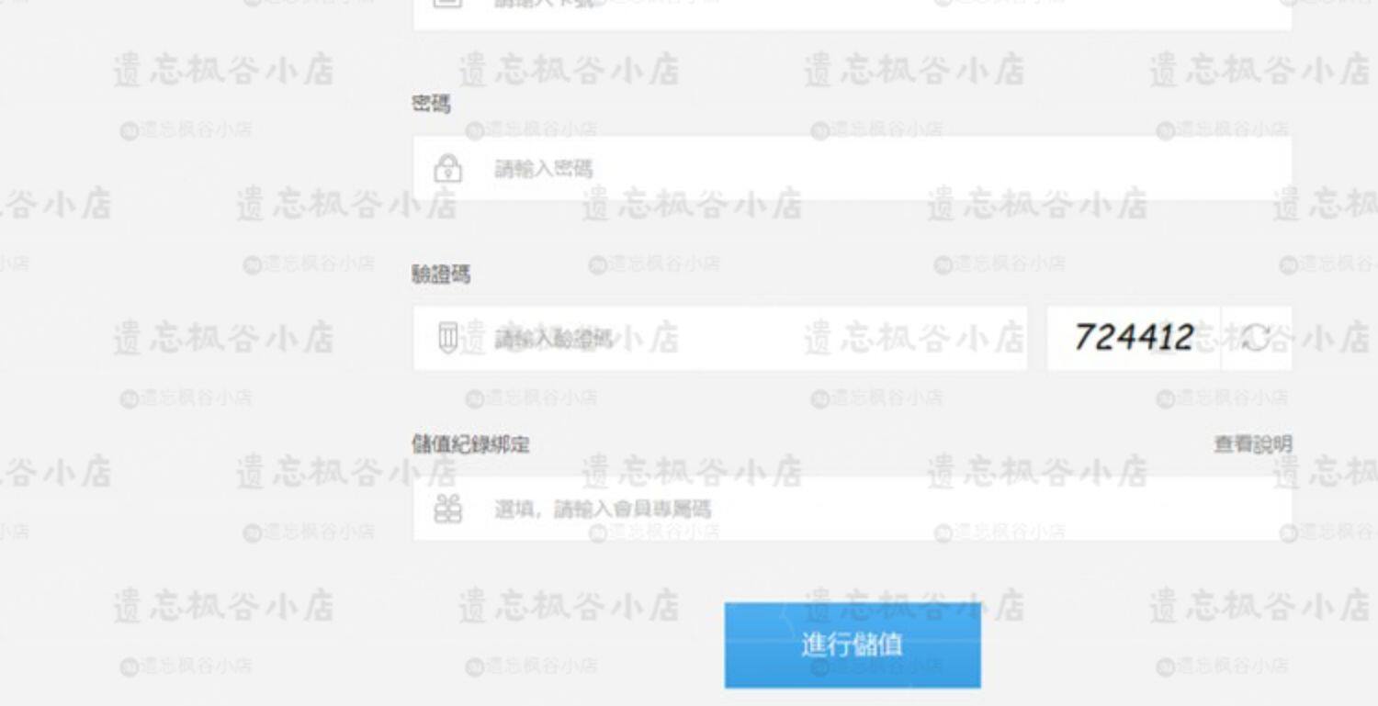
Task: Open the 查看說明 help link
Action: point(1253,444)
